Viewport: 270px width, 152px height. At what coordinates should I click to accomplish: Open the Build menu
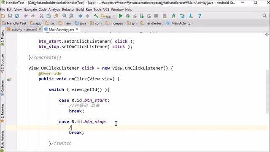tap(80, 9)
